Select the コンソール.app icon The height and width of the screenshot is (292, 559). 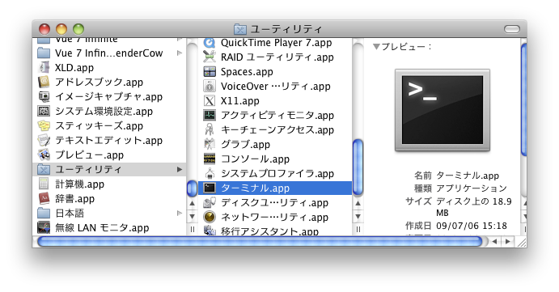[x=210, y=159]
